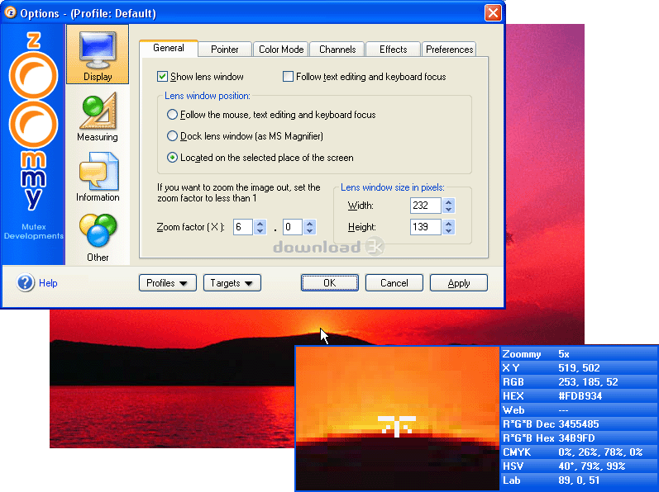The image size is (659, 492).
Task: Choose Follow the mouse radio option
Action: click(172, 115)
